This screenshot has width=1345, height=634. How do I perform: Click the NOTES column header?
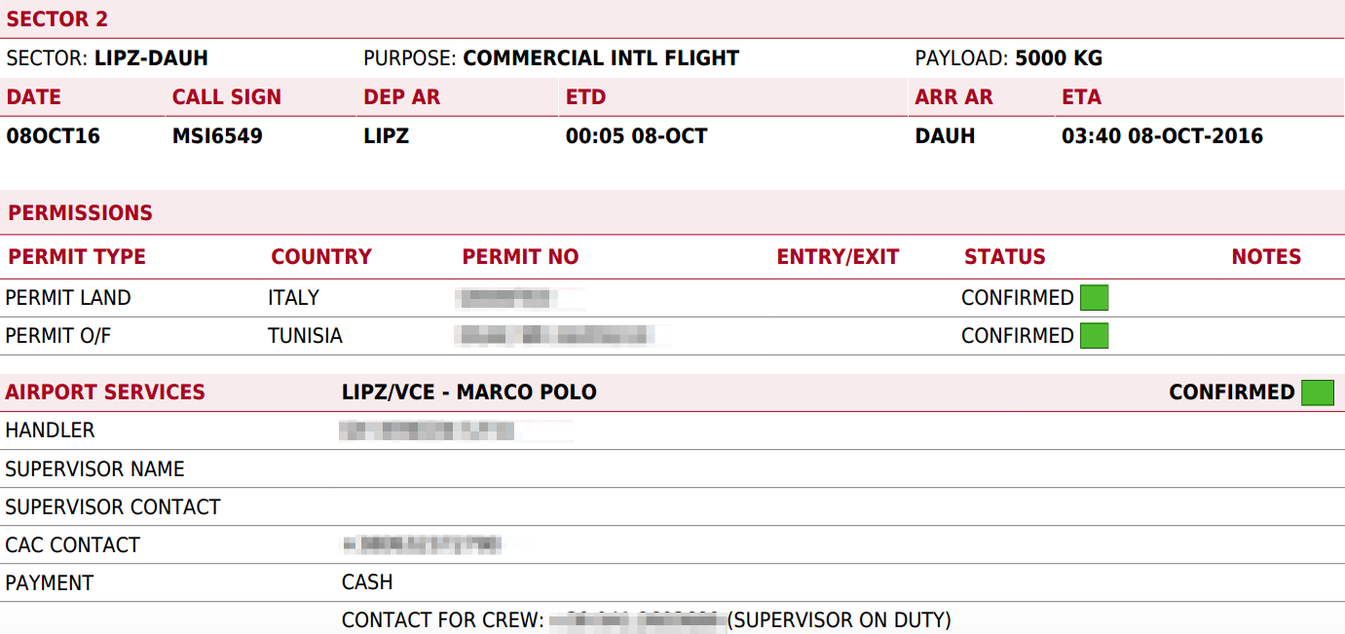(1266, 257)
